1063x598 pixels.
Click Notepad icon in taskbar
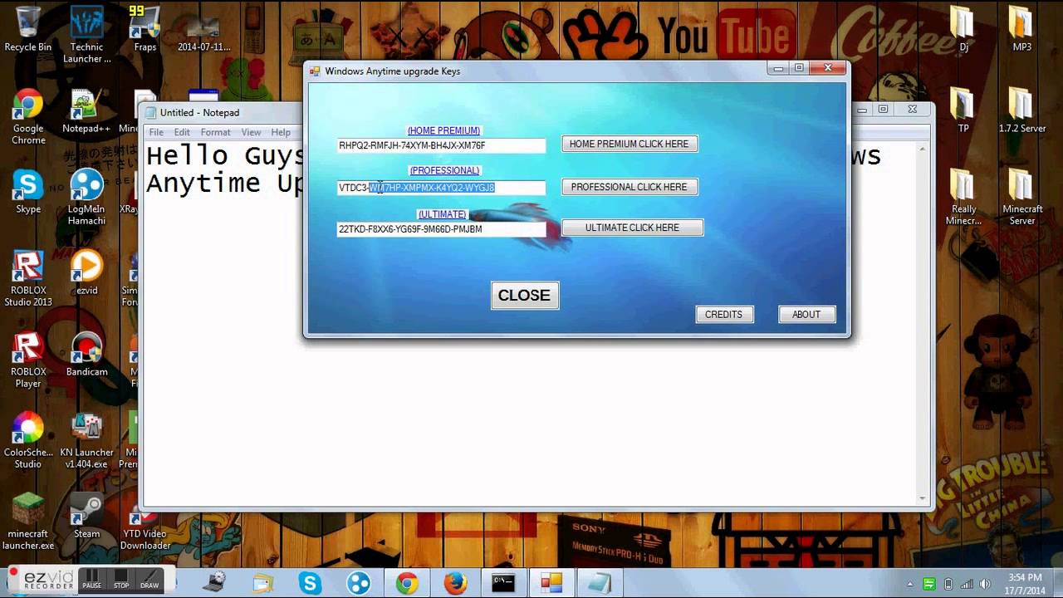[600, 583]
